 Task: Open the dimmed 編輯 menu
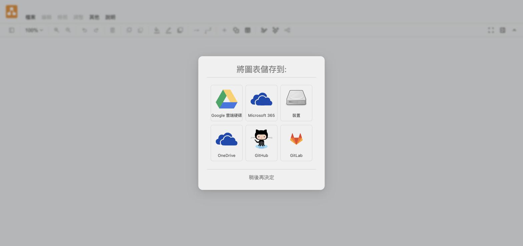pyautogui.click(x=46, y=17)
